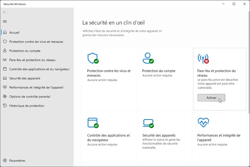This screenshot has height=167, width=250.
Task: Open Paramètres gear in sidebar
Action: click(17, 160)
